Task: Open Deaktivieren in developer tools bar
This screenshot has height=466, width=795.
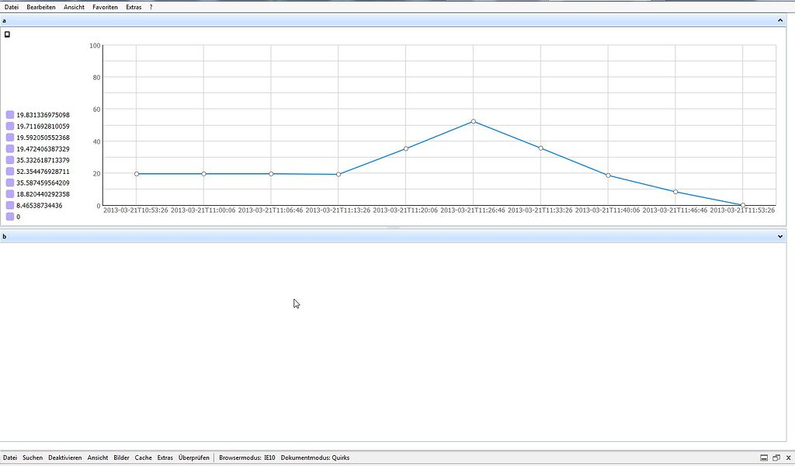Action: 64,457
